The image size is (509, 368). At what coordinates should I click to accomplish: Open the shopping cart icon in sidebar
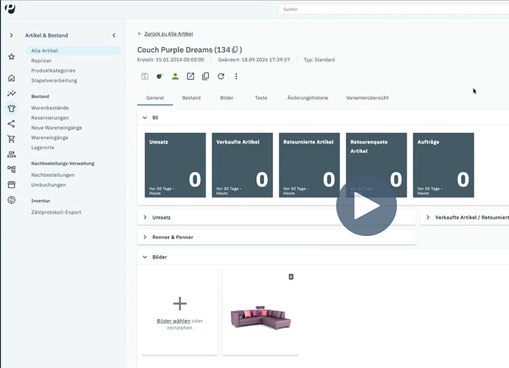point(11,139)
